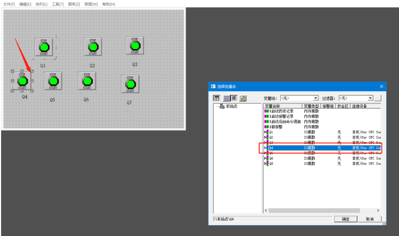The height and width of the screenshot is (236, 399).
Task: Open the 画面[W] menu
Action: coord(91,4)
